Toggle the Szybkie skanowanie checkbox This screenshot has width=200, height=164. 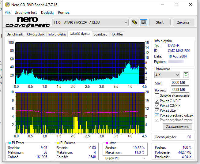pos(157,95)
